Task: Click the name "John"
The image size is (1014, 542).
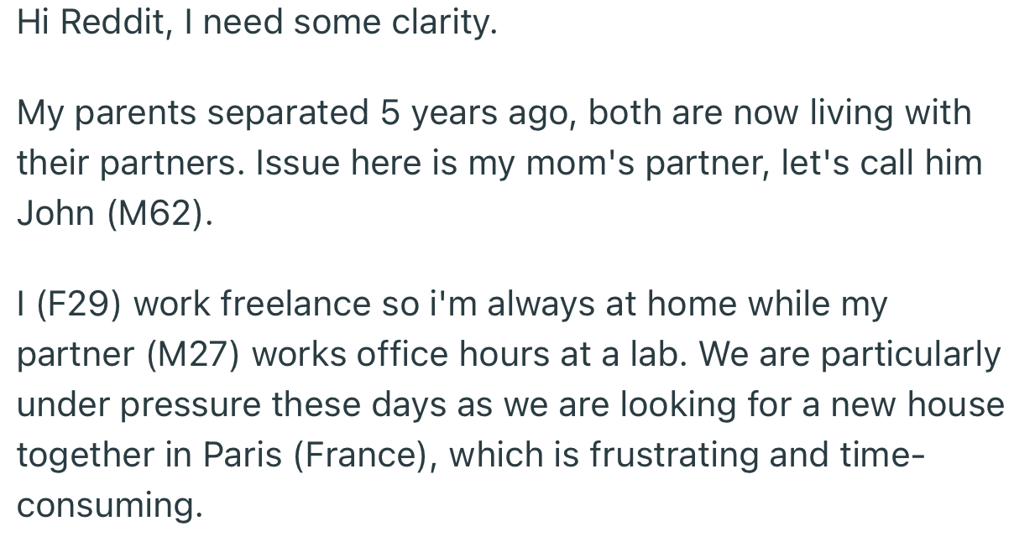Action: (55, 212)
